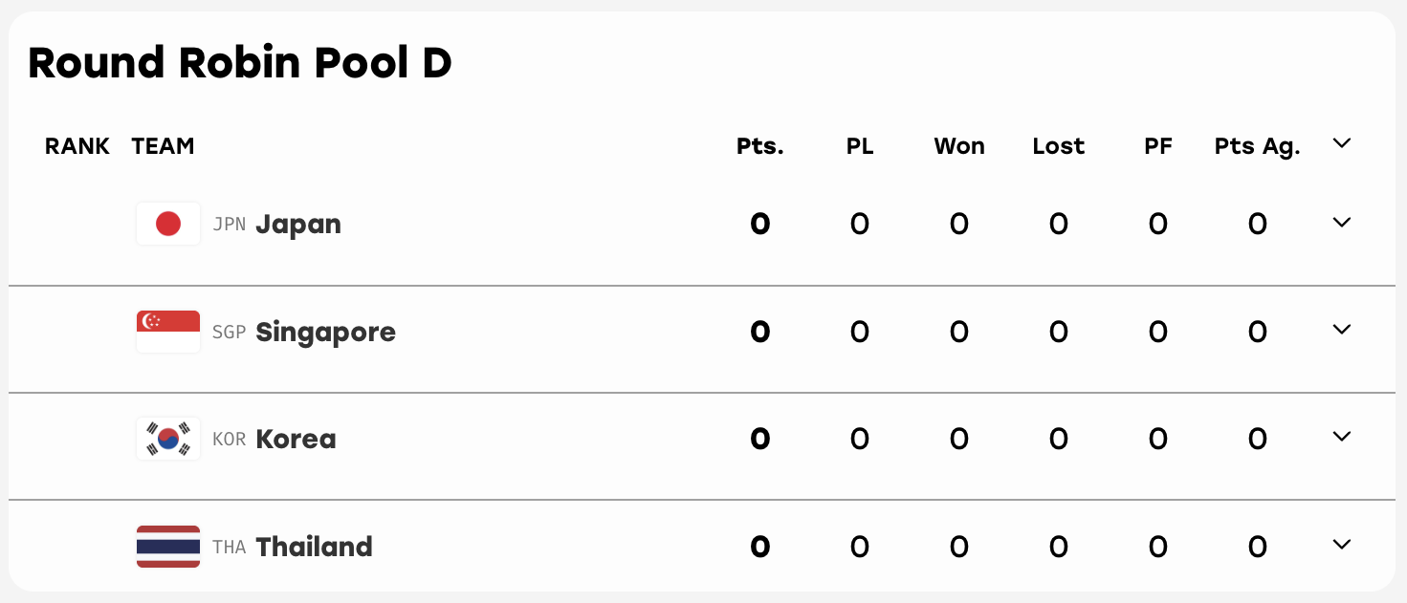The height and width of the screenshot is (603, 1407).
Task: Click the JPN country code label
Action: [230, 225]
